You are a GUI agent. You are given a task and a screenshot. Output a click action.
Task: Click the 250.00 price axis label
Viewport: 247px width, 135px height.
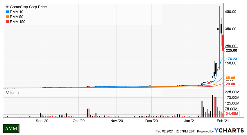231,46
